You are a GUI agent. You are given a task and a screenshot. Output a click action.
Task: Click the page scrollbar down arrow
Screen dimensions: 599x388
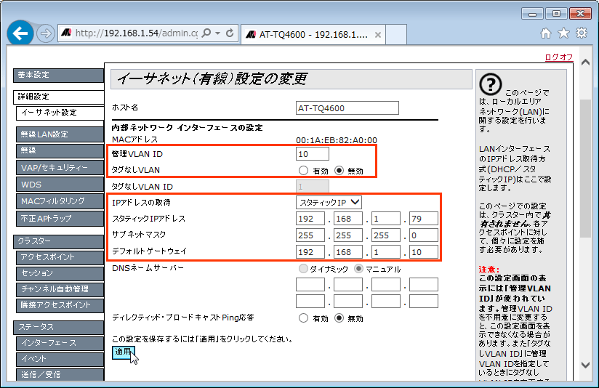click(585, 365)
